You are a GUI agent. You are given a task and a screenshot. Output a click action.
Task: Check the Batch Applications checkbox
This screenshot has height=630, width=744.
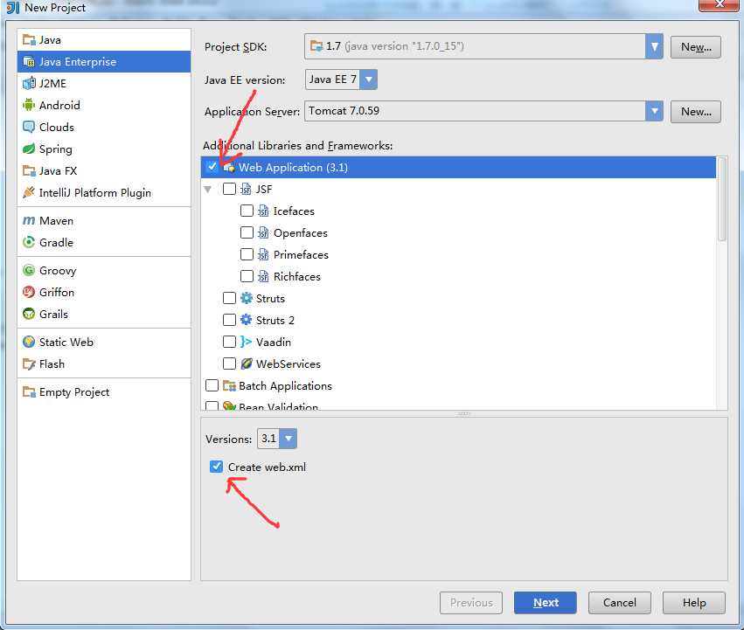[x=212, y=385]
